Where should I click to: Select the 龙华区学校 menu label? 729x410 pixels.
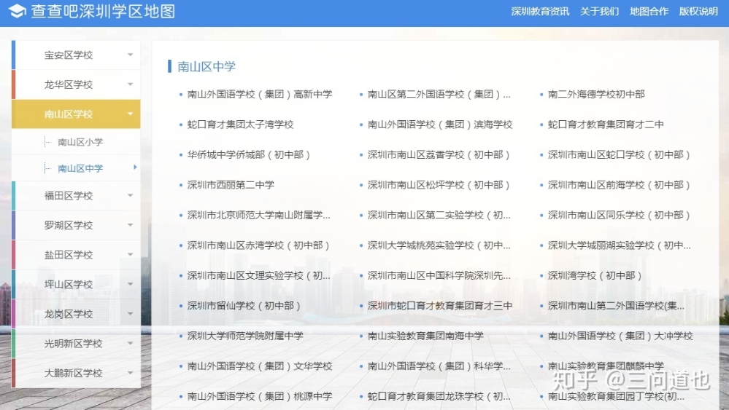tap(69, 85)
